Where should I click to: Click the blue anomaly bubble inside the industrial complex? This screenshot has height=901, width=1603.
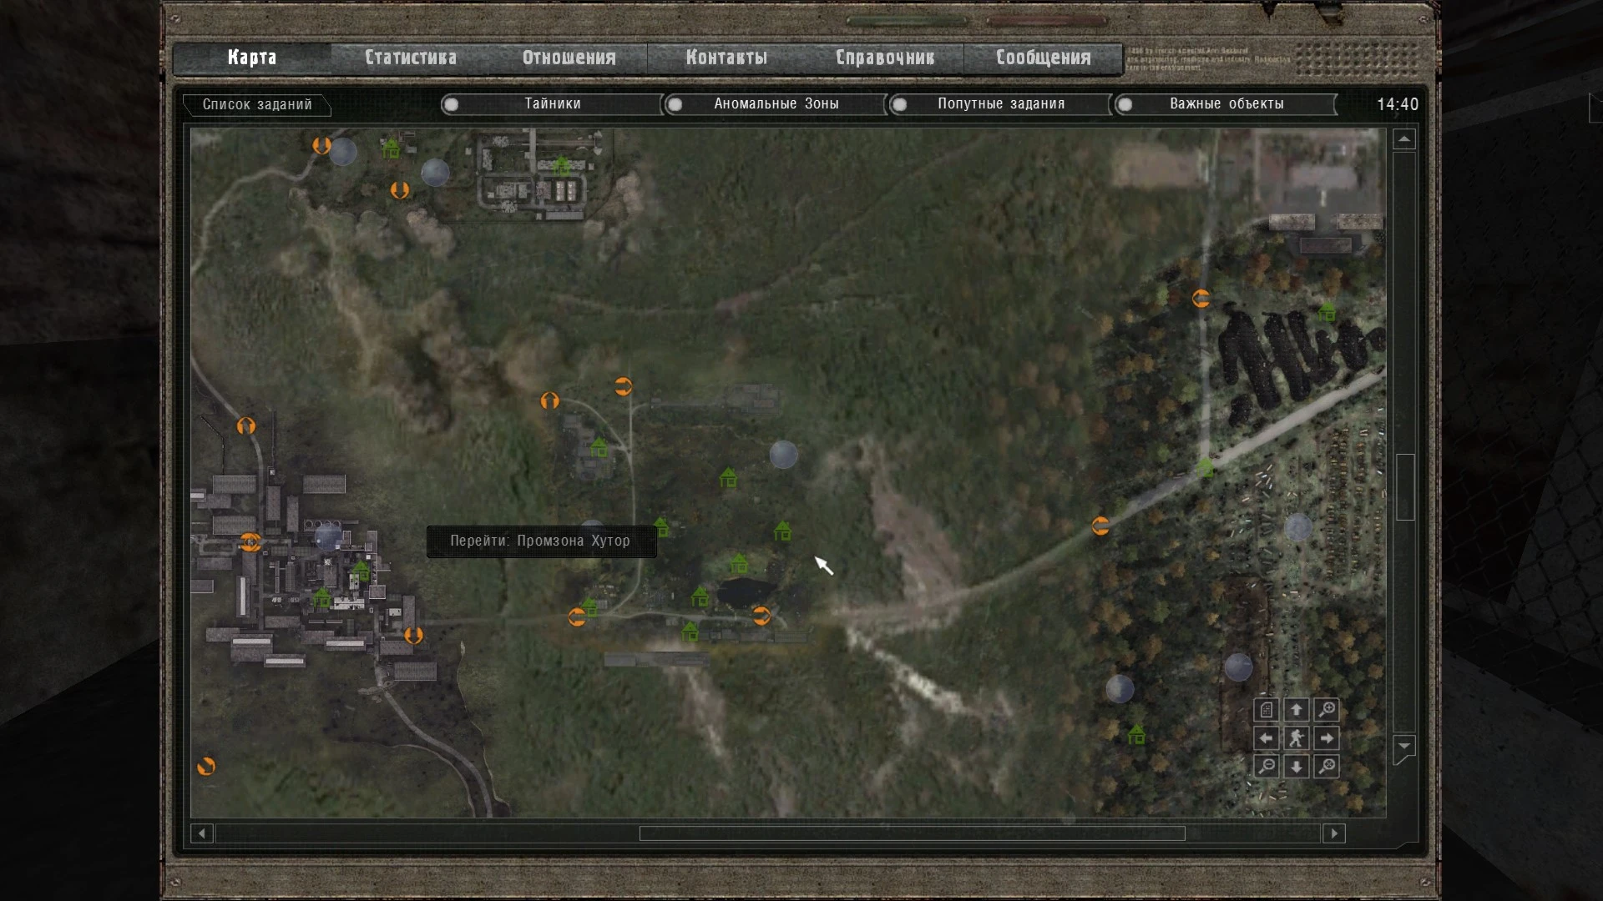pyautogui.click(x=328, y=536)
